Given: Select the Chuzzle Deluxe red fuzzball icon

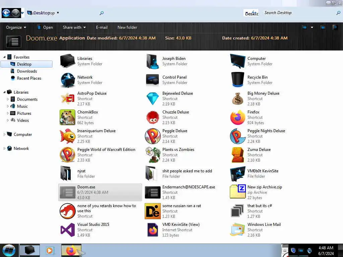Looking at the screenshot, I should click(x=152, y=117).
